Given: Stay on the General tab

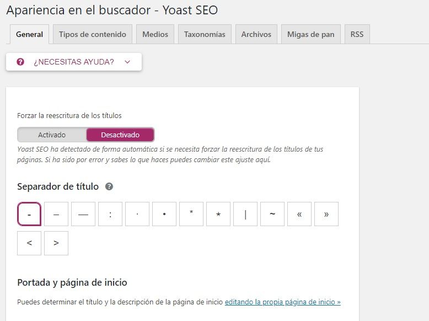Looking at the screenshot, I should [30, 35].
